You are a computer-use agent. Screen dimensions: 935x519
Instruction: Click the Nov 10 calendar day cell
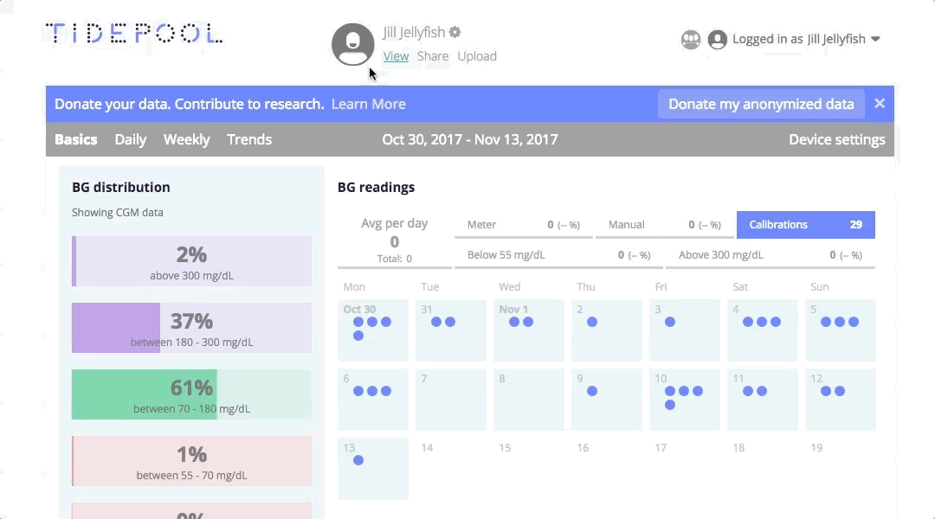click(685, 400)
